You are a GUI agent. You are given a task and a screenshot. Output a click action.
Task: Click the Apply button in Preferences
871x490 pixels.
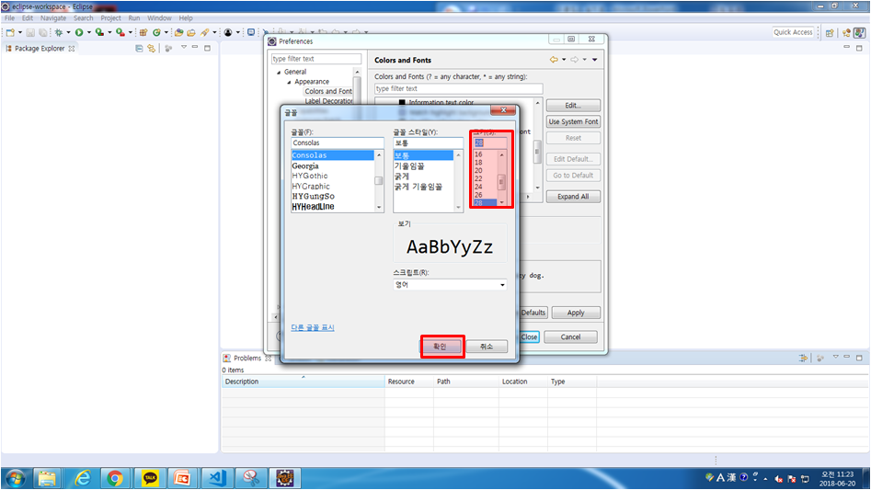[576, 313]
